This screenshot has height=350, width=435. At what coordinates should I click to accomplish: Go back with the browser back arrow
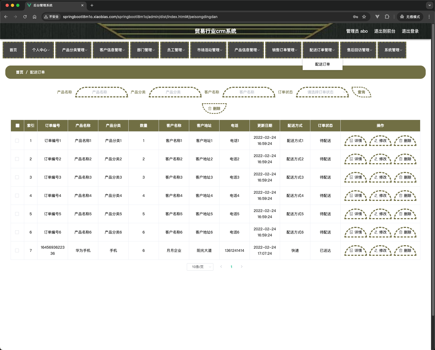(6, 17)
